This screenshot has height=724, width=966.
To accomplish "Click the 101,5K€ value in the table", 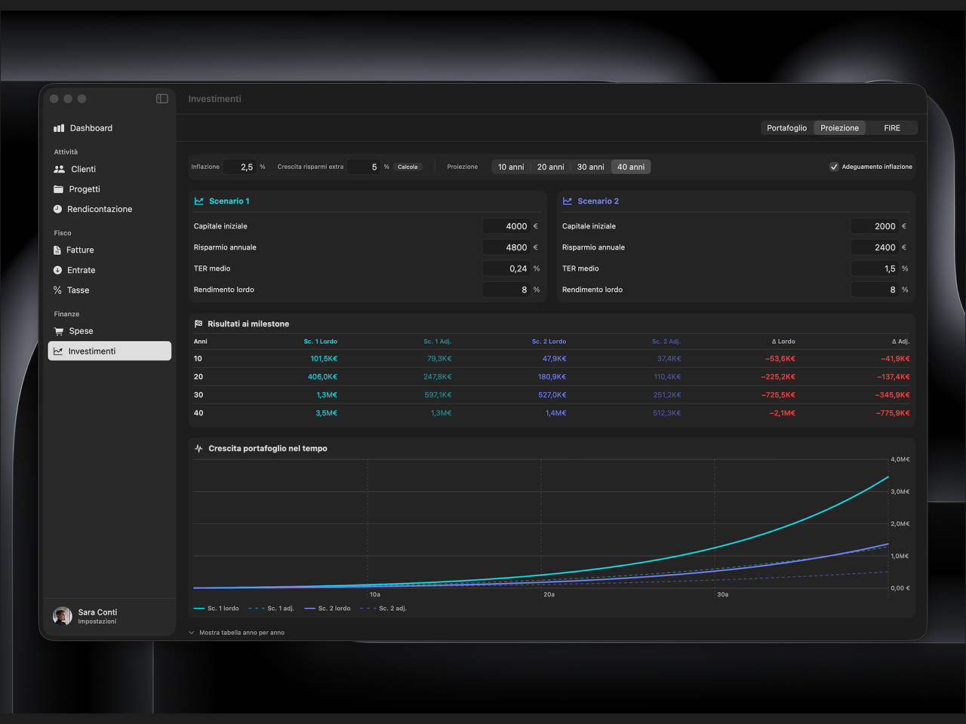I will click(324, 359).
